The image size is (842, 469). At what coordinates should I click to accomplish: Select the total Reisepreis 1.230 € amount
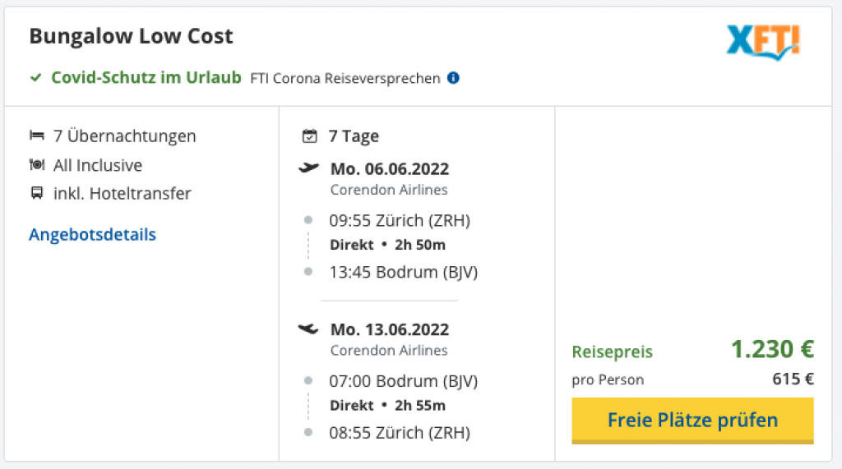click(x=772, y=350)
